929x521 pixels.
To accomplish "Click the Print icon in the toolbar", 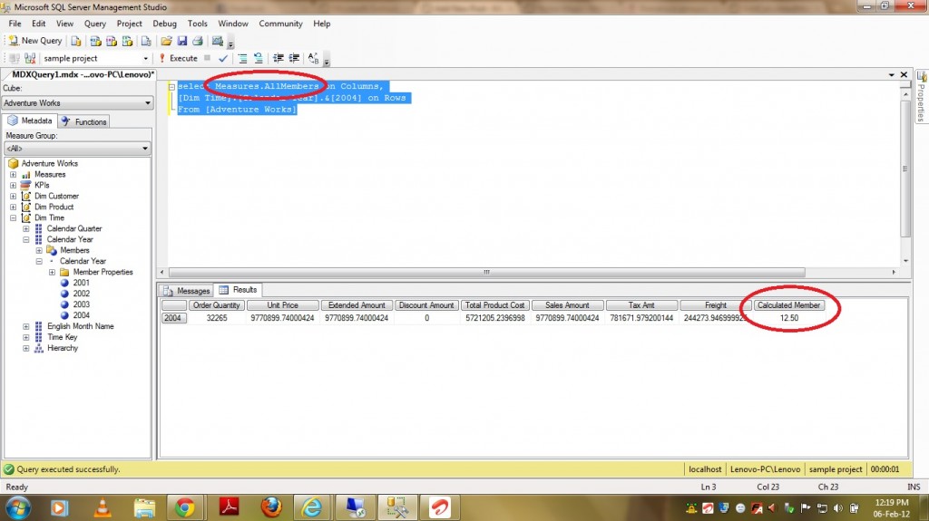I will [197, 41].
